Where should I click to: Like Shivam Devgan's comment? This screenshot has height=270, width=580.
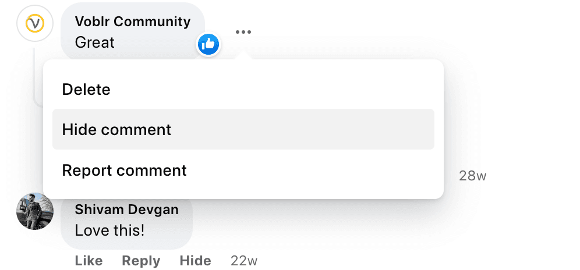pyautogui.click(x=89, y=261)
